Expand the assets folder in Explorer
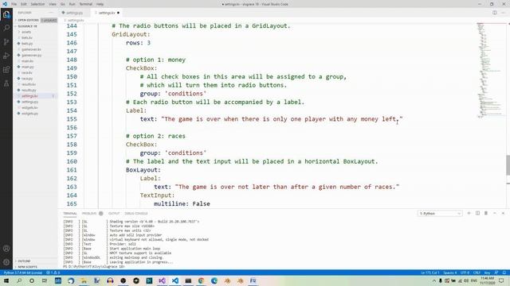The height and width of the screenshot is (286, 510). pyautogui.click(x=26, y=32)
